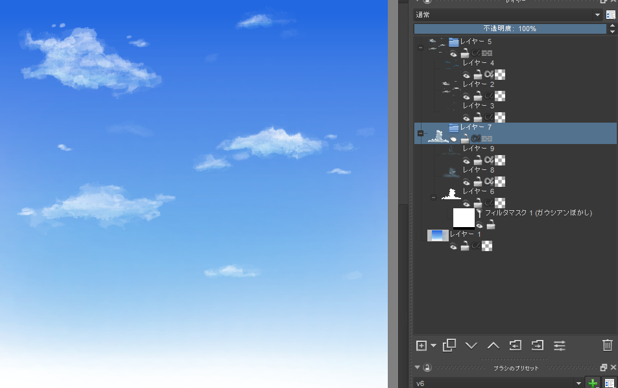Open the layer docker display settings icon
The height and width of the screenshot is (388, 618).
pos(610,14)
